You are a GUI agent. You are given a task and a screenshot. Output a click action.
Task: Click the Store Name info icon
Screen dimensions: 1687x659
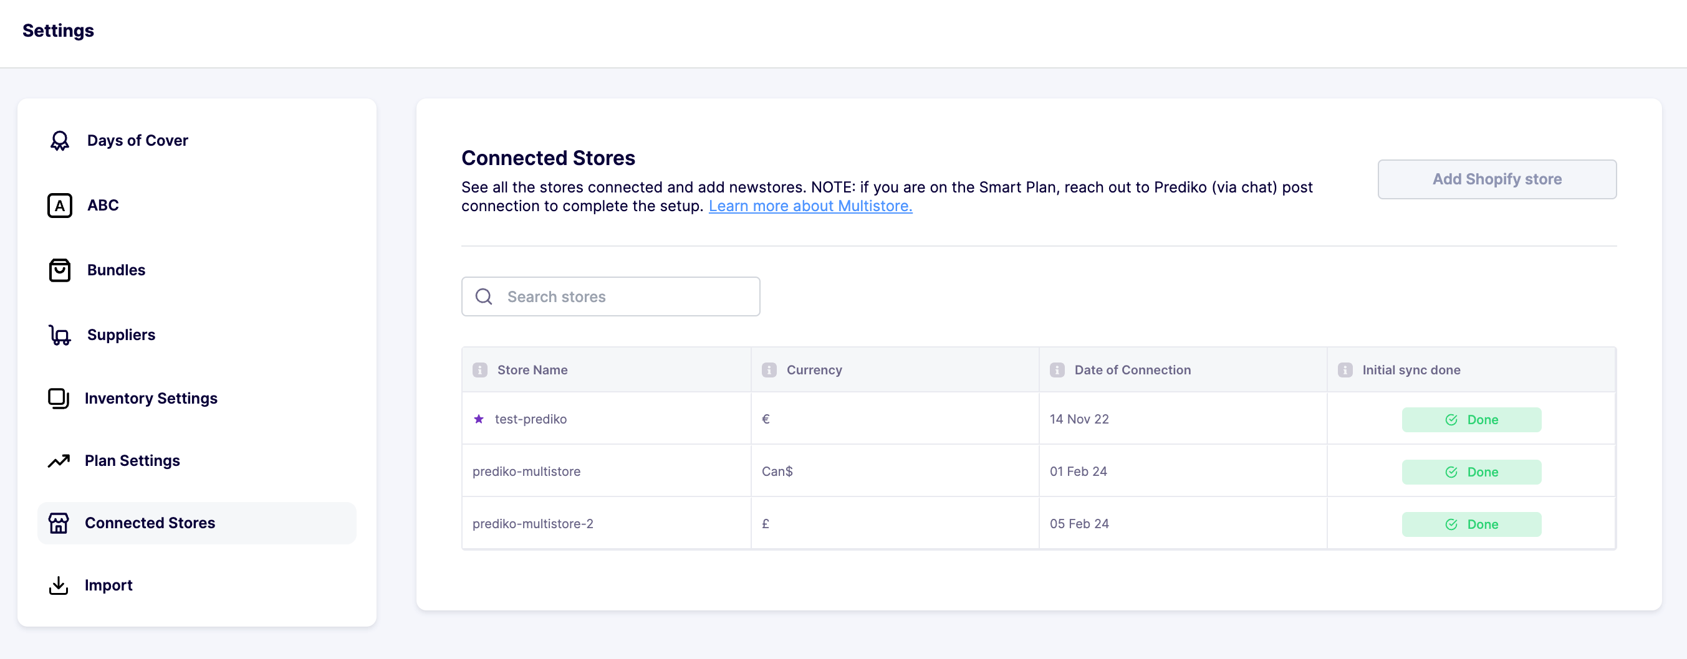click(480, 371)
